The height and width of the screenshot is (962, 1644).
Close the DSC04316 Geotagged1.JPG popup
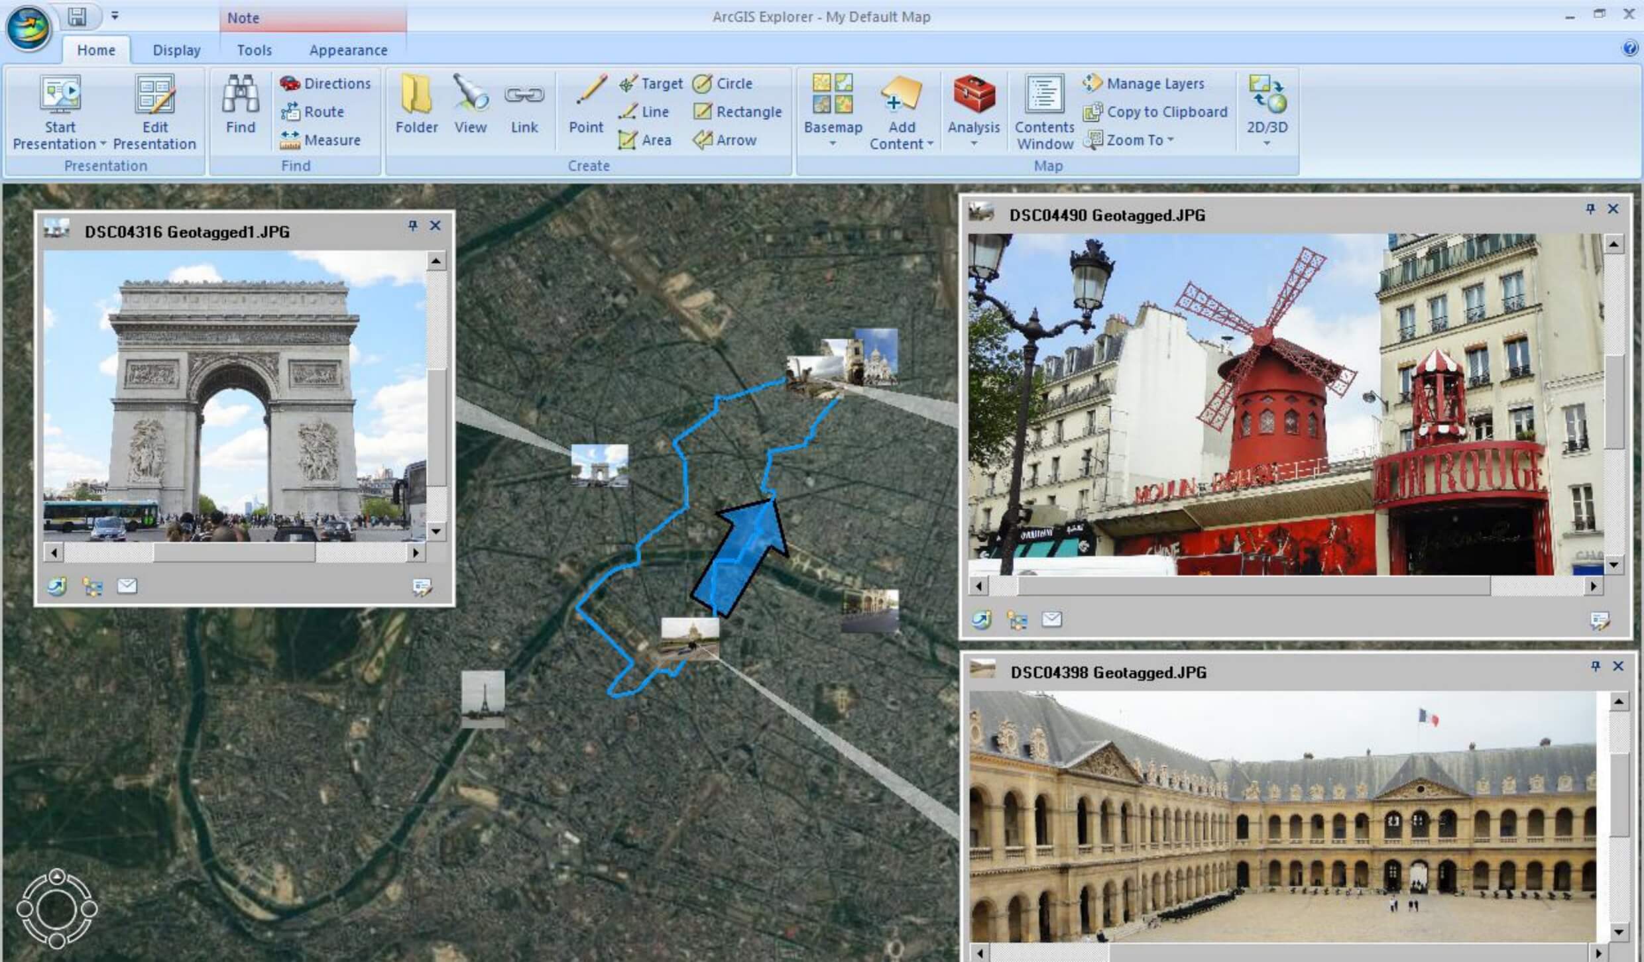pyautogui.click(x=435, y=225)
